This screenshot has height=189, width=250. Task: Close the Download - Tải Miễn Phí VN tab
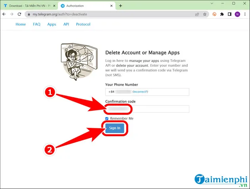pos(54,6)
